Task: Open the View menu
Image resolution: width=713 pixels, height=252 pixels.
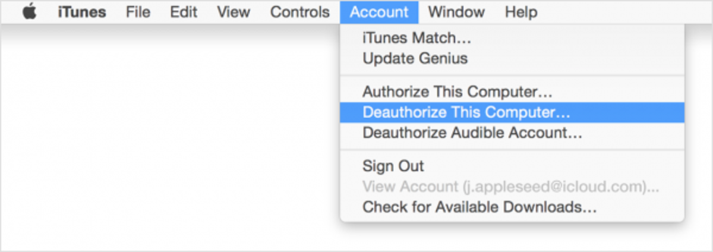Action: tap(234, 12)
